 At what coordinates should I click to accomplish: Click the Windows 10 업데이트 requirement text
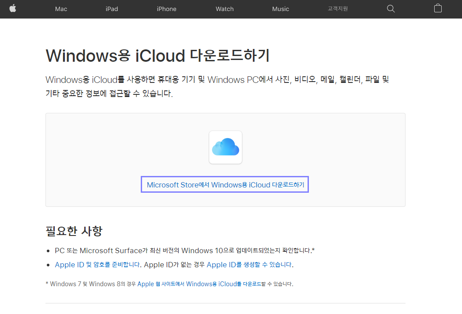(x=185, y=250)
